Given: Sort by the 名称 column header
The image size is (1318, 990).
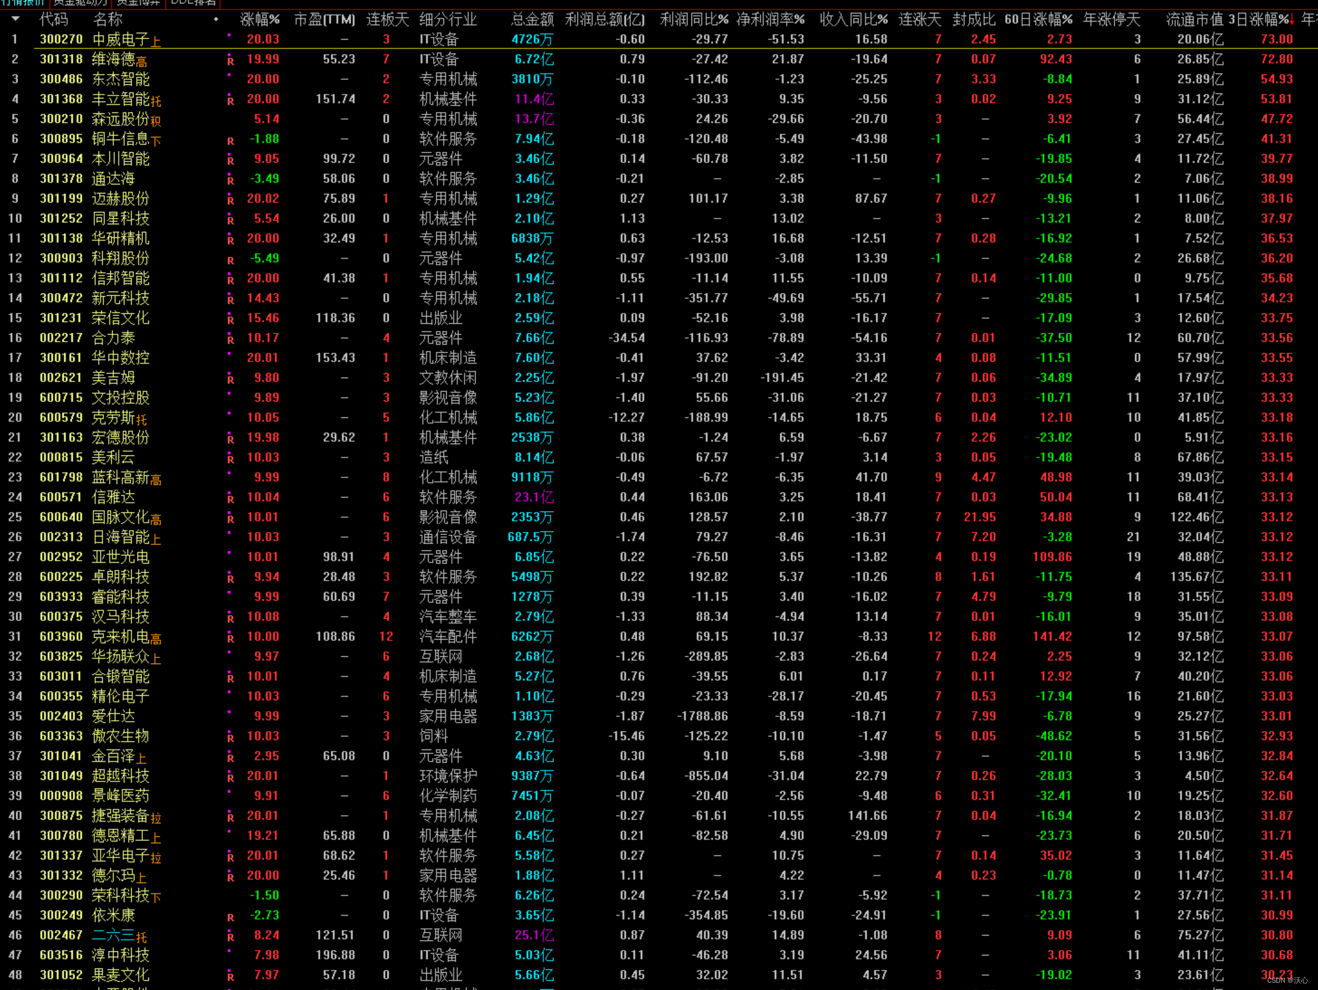Looking at the screenshot, I should 108,19.
